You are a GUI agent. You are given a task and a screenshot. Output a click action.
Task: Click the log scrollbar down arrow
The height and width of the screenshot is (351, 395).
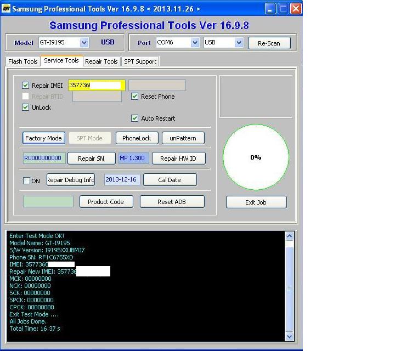tap(289, 336)
